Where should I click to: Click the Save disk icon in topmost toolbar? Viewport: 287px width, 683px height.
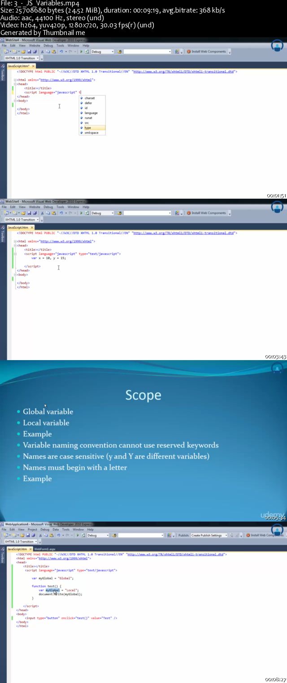(x=29, y=52)
